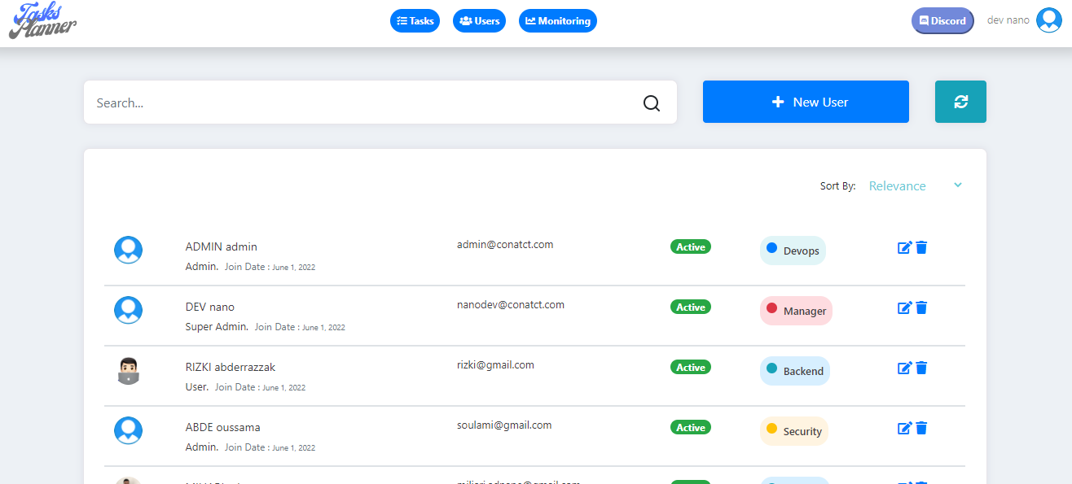
Task: Delete the DEV nano user
Action: [x=921, y=307]
